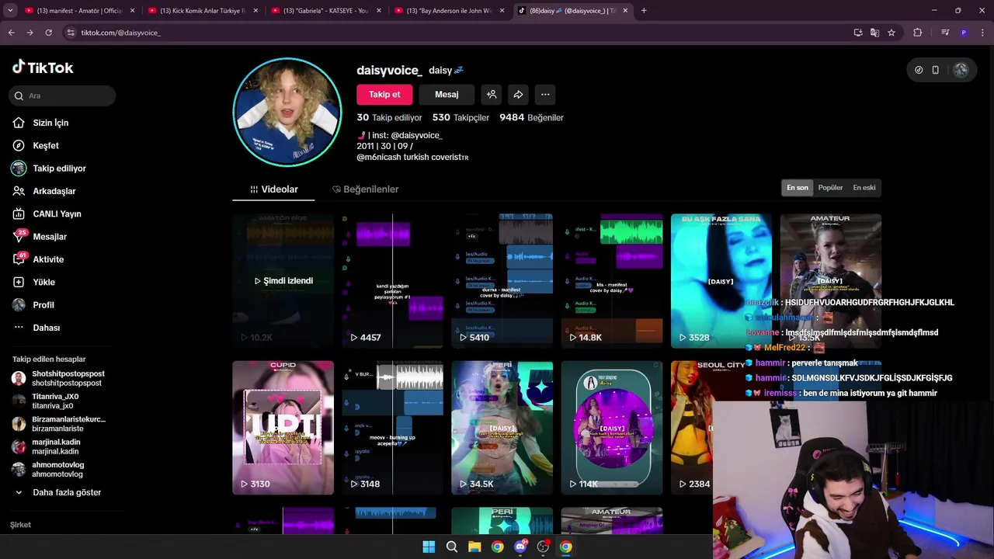Open the Chrome three-dot menu
This screenshot has height=559, width=994.
[982, 33]
